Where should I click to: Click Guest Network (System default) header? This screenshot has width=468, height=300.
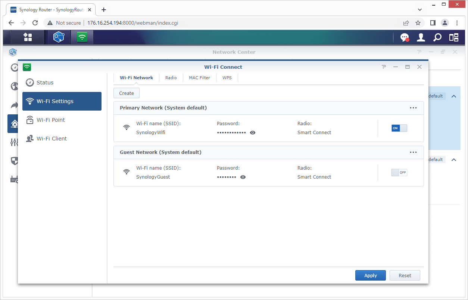(x=160, y=152)
